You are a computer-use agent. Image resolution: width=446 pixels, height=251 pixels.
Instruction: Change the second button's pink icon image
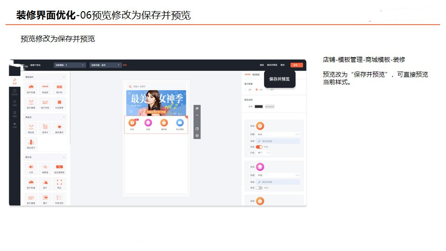tap(260, 167)
